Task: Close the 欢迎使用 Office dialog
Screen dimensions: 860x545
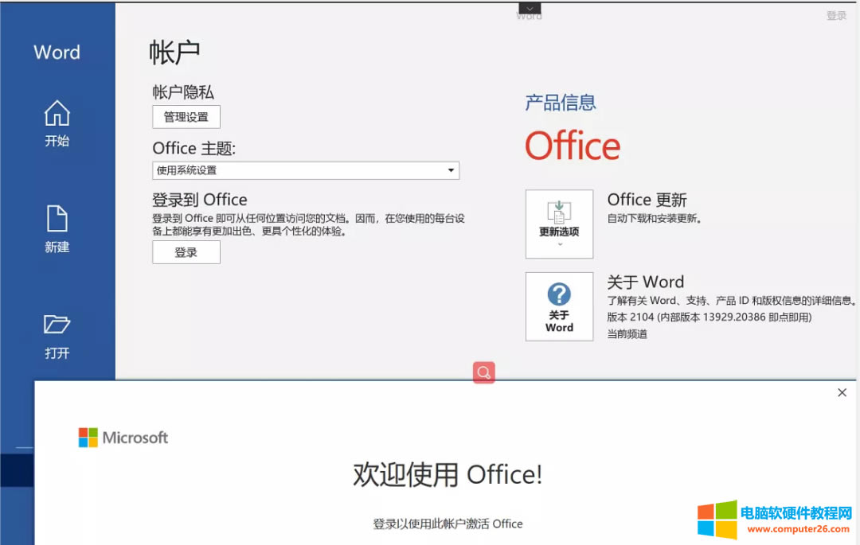Action: tap(842, 392)
